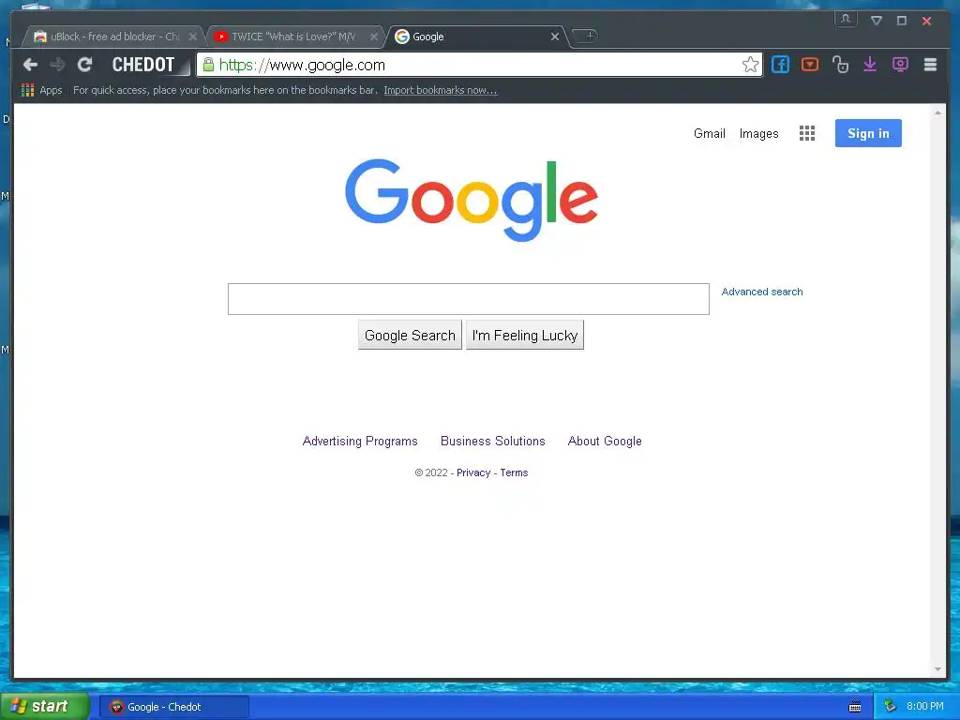Click the orange video download toolbar icon
Viewport: 960px width, 720px height.
click(810, 65)
